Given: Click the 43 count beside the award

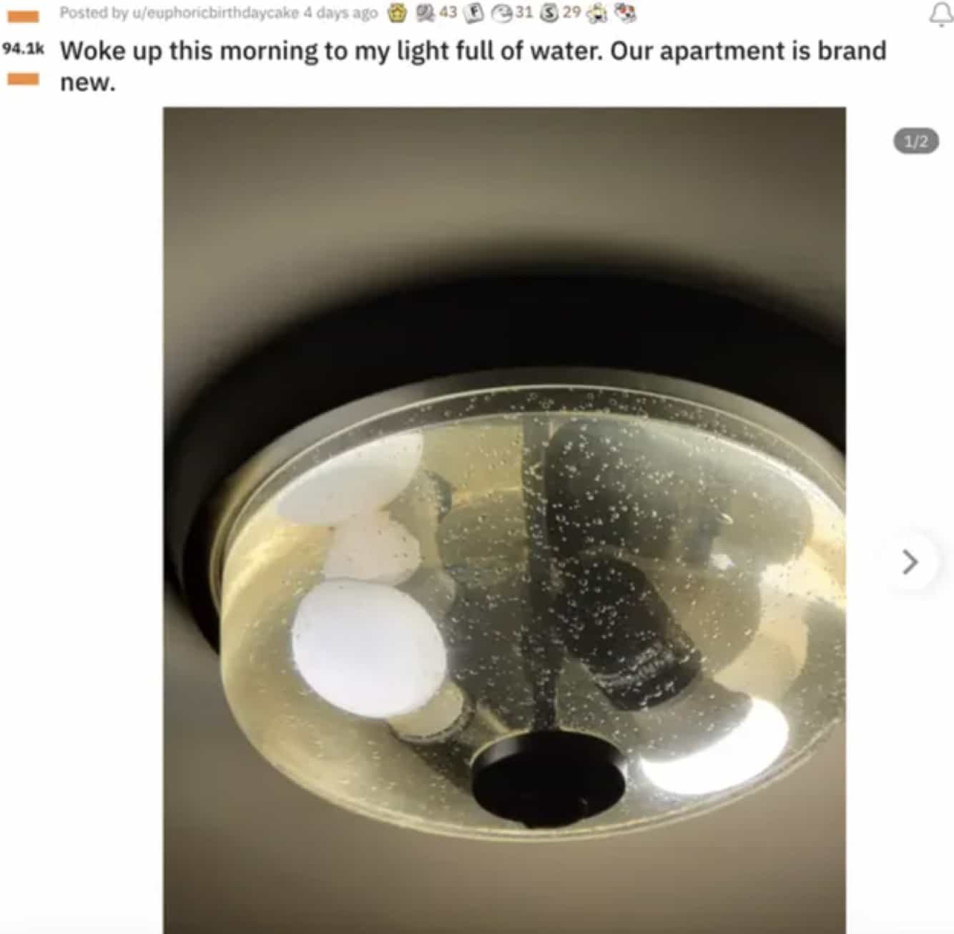Looking at the screenshot, I should (448, 13).
